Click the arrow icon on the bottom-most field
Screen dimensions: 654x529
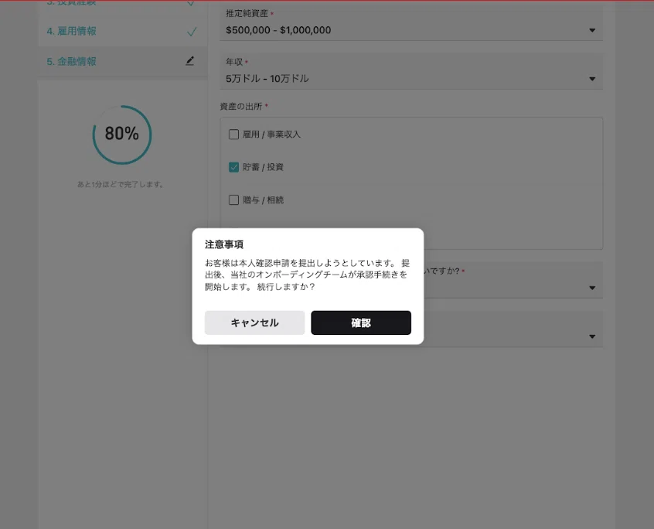pyautogui.click(x=592, y=336)
